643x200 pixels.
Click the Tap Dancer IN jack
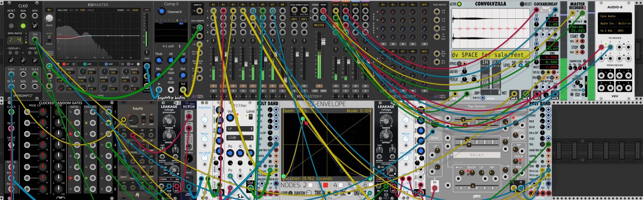(x=435, y=188)
